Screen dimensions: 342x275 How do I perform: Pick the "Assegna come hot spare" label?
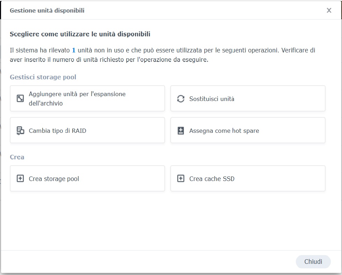[224, 131]
